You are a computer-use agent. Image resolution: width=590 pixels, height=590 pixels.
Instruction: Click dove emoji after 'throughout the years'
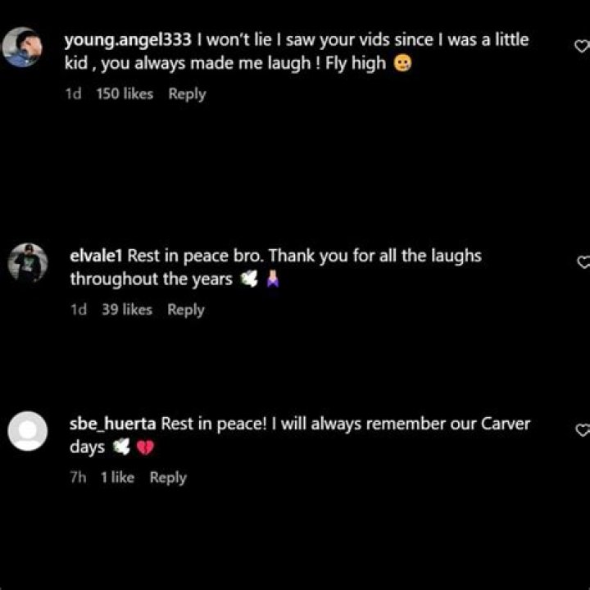coord(249,279)
